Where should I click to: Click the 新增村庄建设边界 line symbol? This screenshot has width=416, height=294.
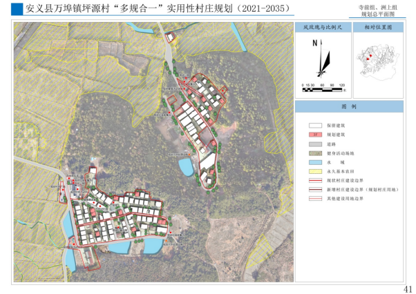pos(316,188)
